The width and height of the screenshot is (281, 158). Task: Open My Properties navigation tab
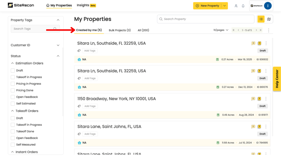[x=59, y=5]
